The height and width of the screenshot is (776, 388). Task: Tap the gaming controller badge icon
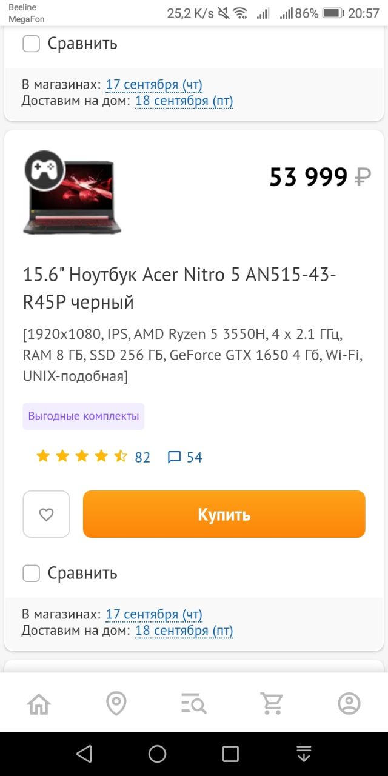coord(44,170)
